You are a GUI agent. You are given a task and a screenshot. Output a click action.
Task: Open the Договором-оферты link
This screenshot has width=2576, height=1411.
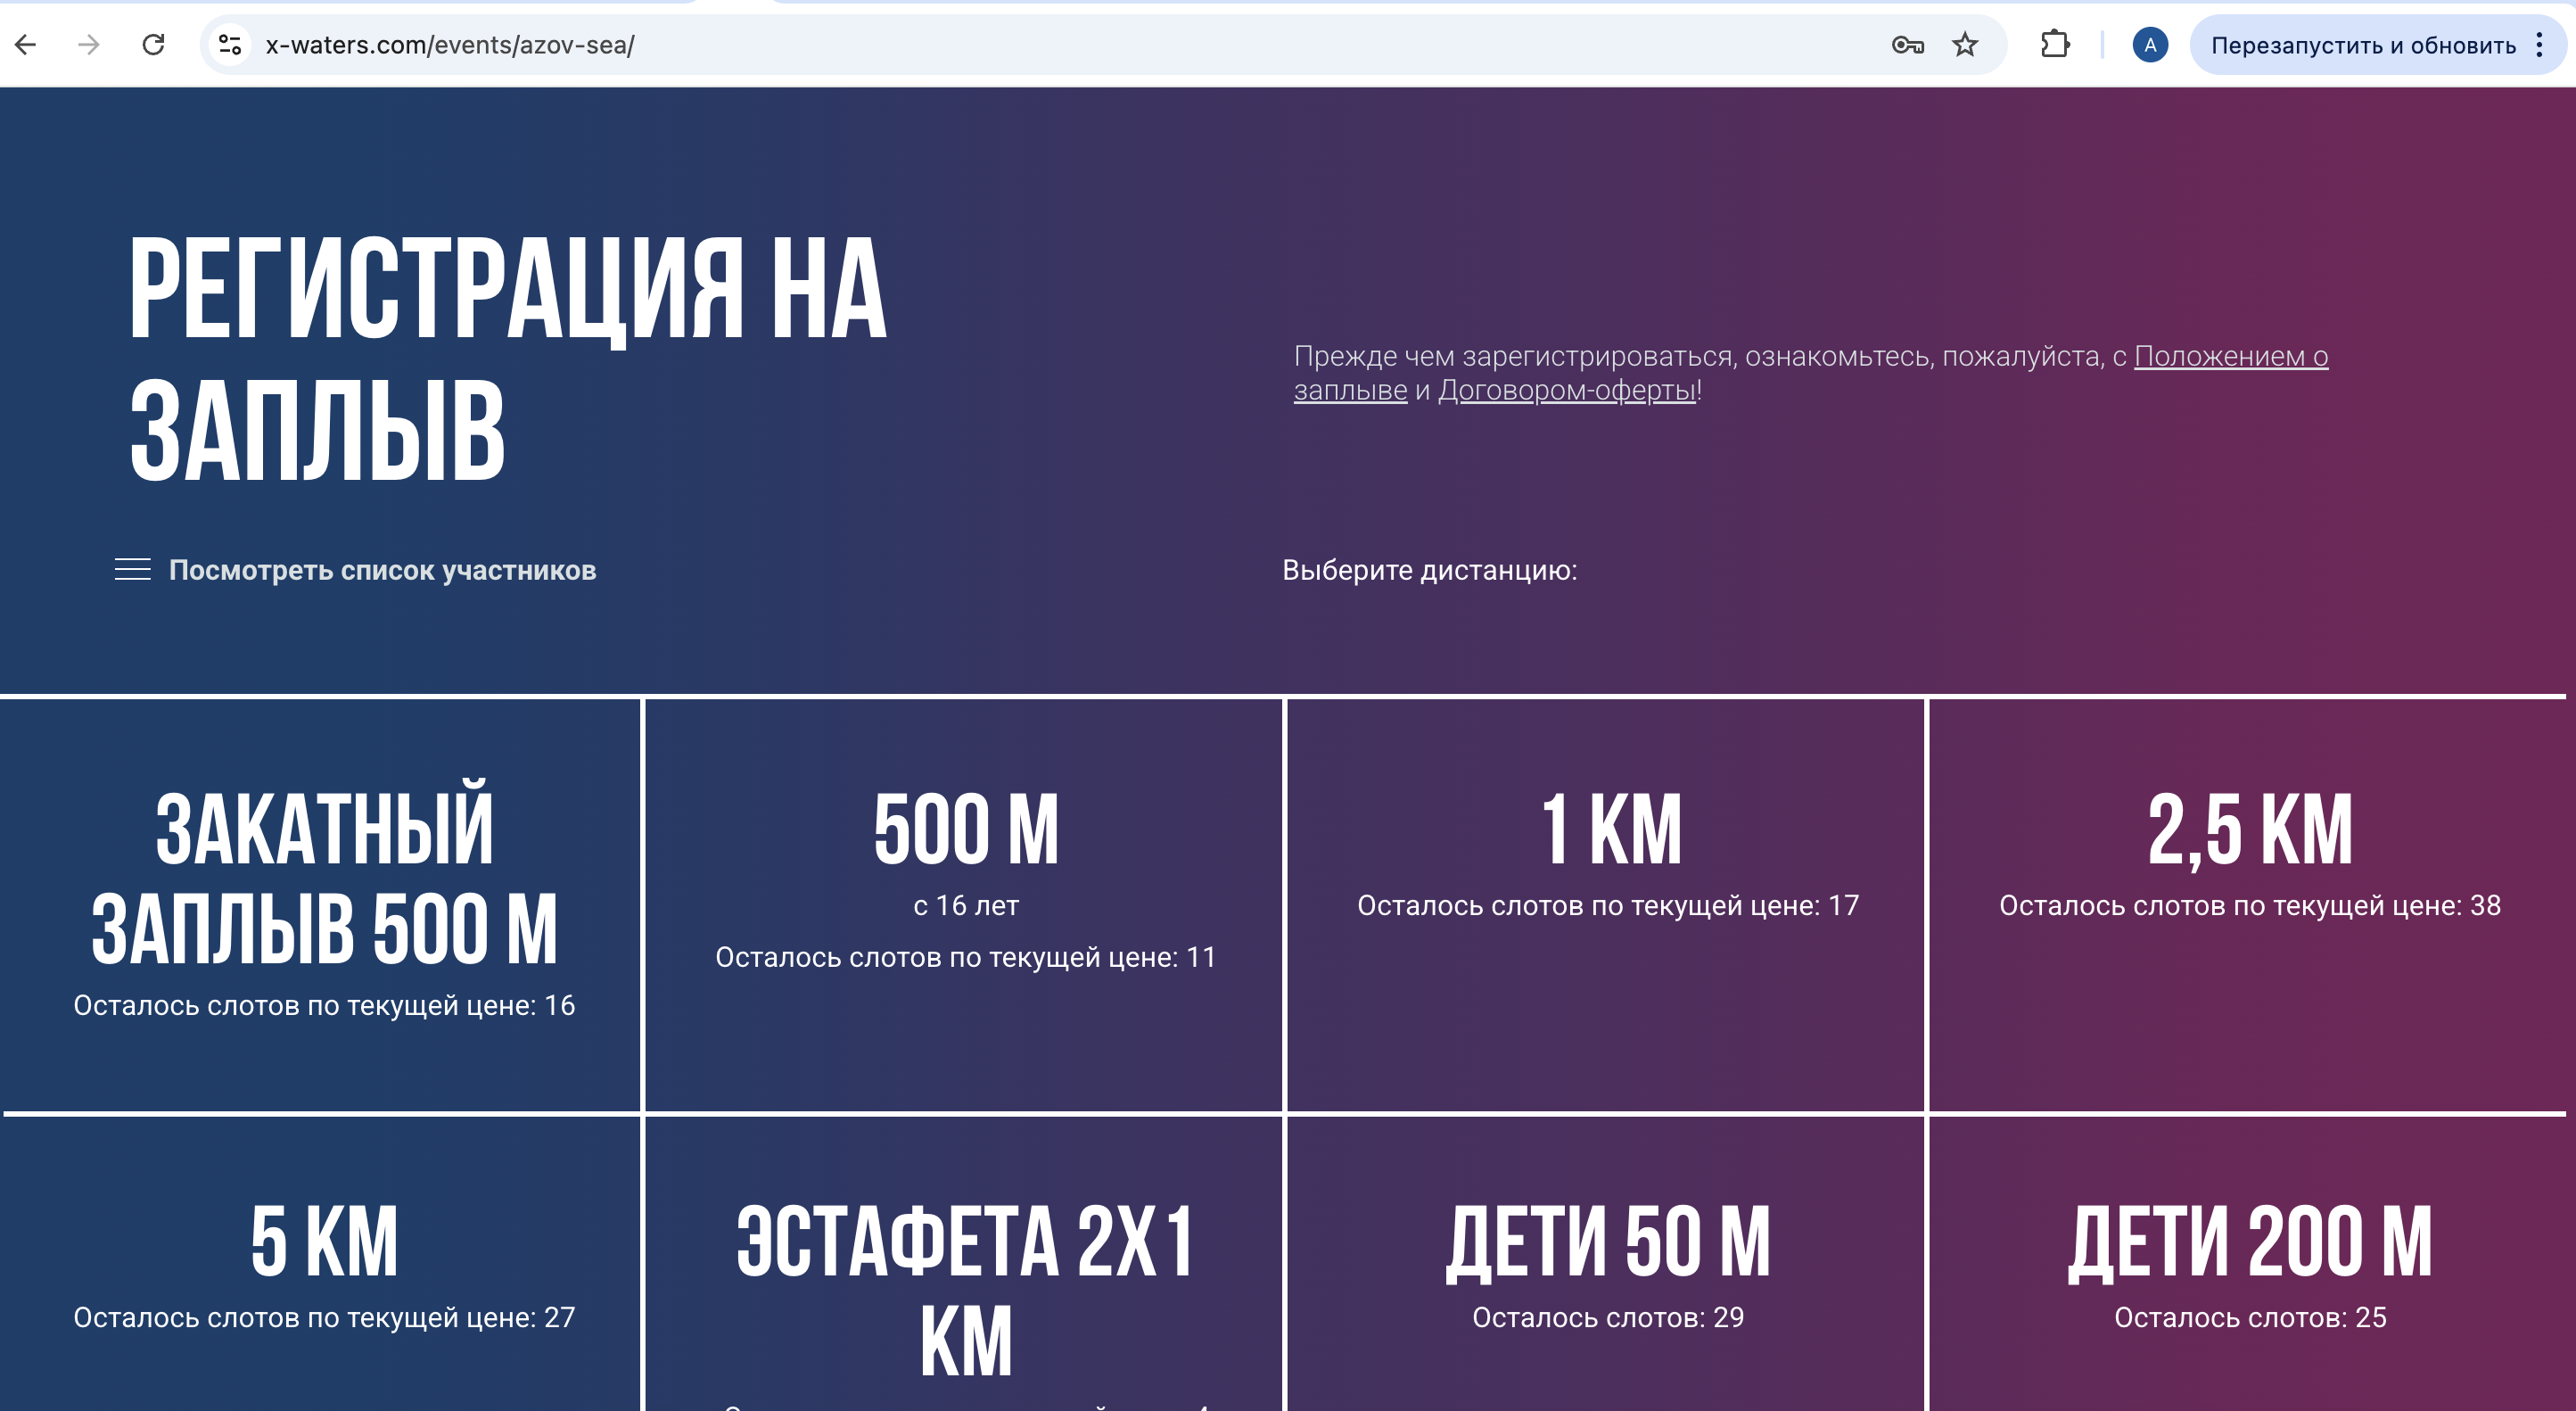pos(1566,391)
